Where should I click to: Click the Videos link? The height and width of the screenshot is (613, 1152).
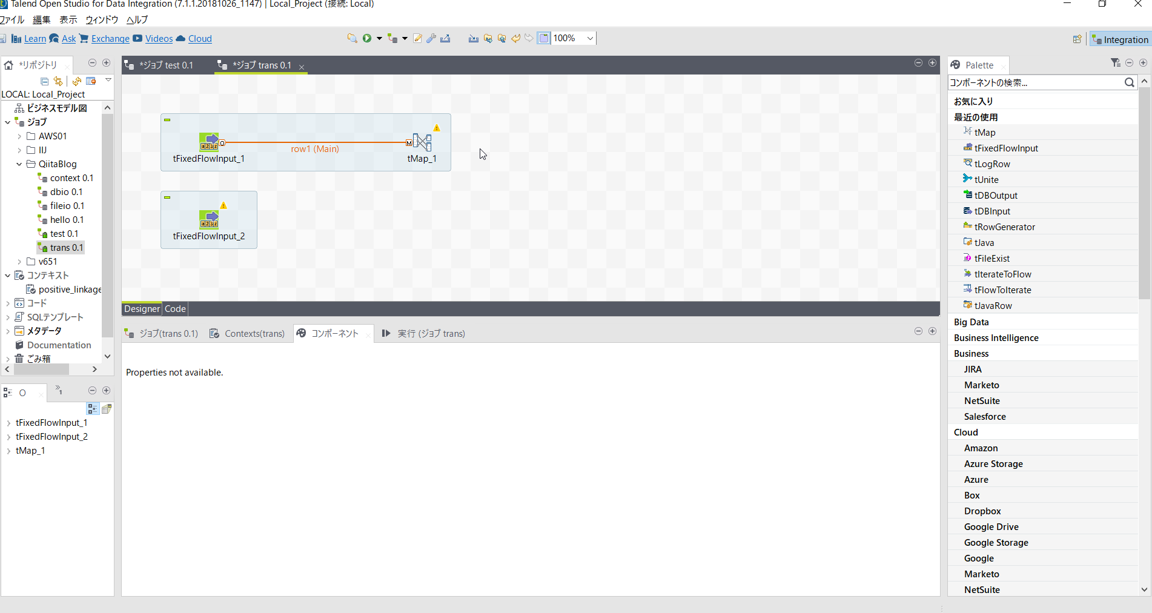(x=159, y=38)
